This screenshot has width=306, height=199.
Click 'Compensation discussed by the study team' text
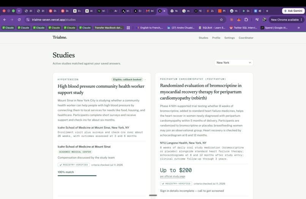(x=86, y=158)
